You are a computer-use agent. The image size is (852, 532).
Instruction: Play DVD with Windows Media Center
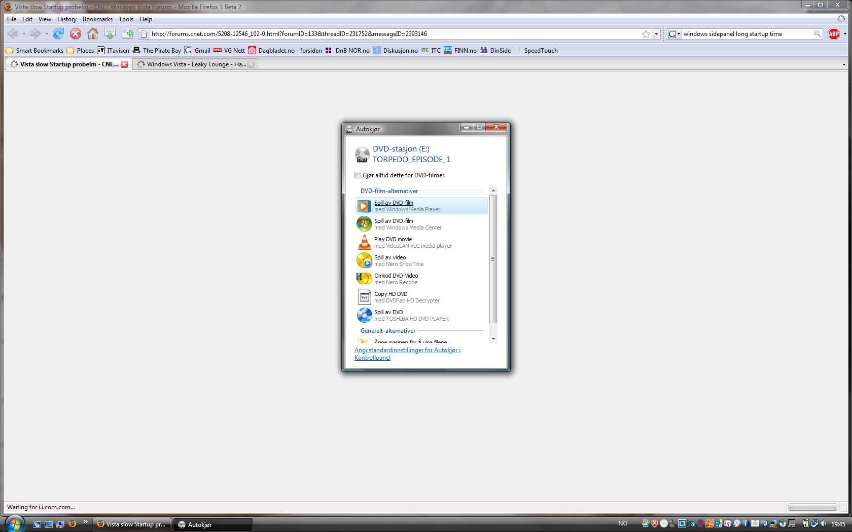tap(421, 224)
